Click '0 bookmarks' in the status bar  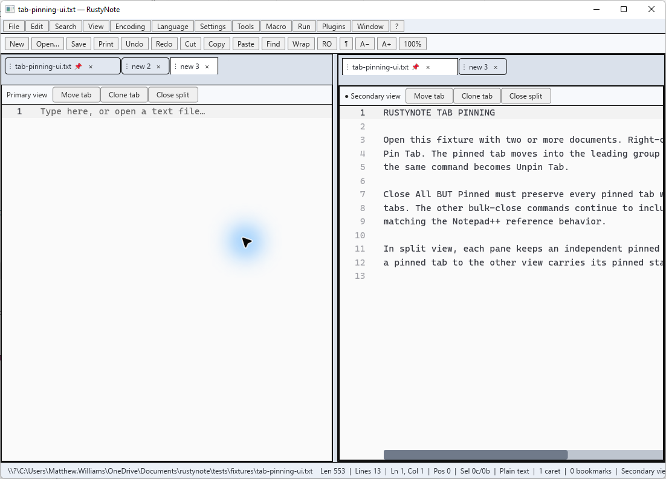click(590, 471)
